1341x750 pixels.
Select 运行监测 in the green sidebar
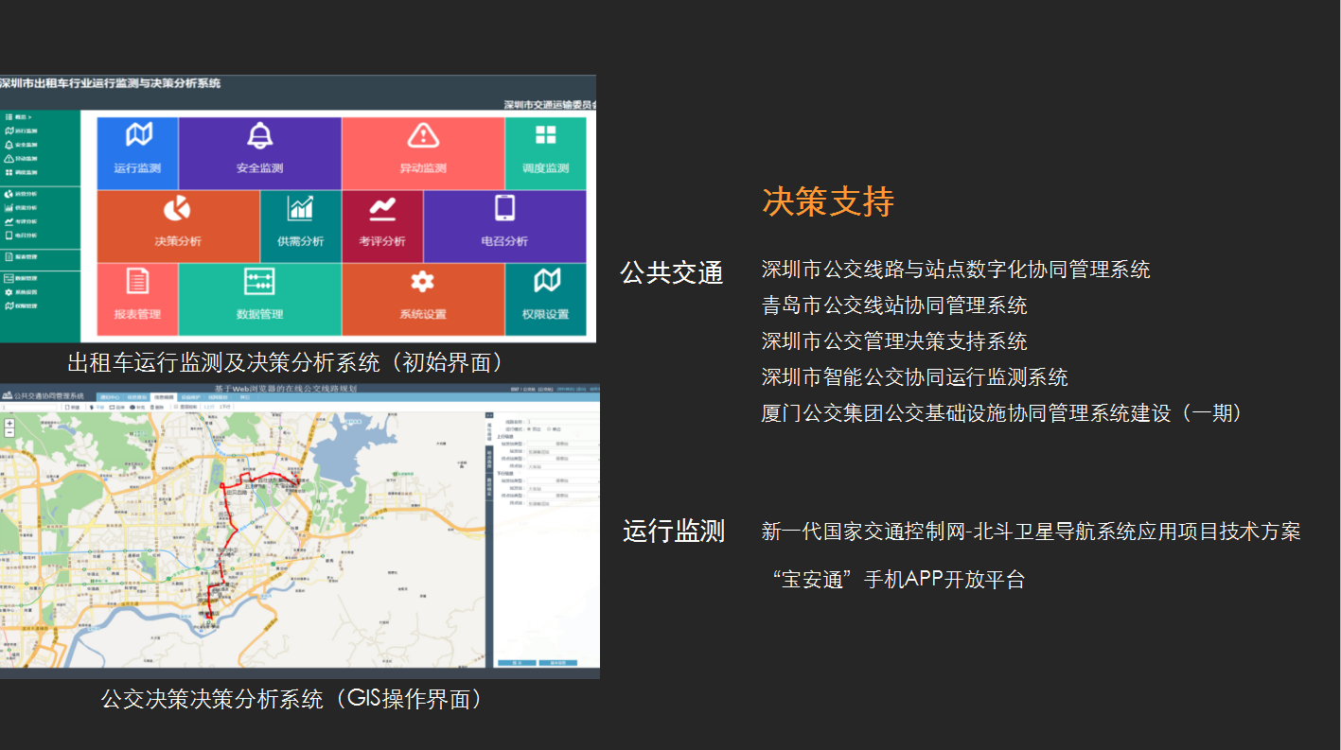coord(21,131)
